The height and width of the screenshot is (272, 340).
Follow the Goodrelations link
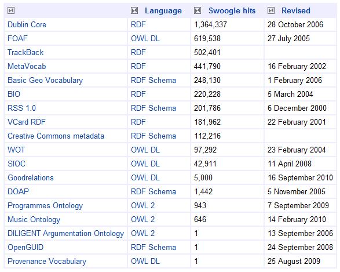pyautogui.click(x=31, y=177)
